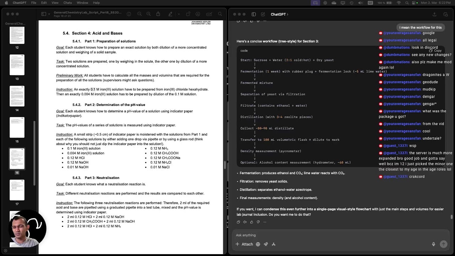Open the Chats menu
455x256 pixels.
tap(68, 3)
